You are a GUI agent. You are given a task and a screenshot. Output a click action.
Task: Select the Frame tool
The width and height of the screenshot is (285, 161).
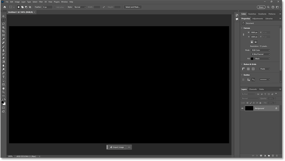4,35
